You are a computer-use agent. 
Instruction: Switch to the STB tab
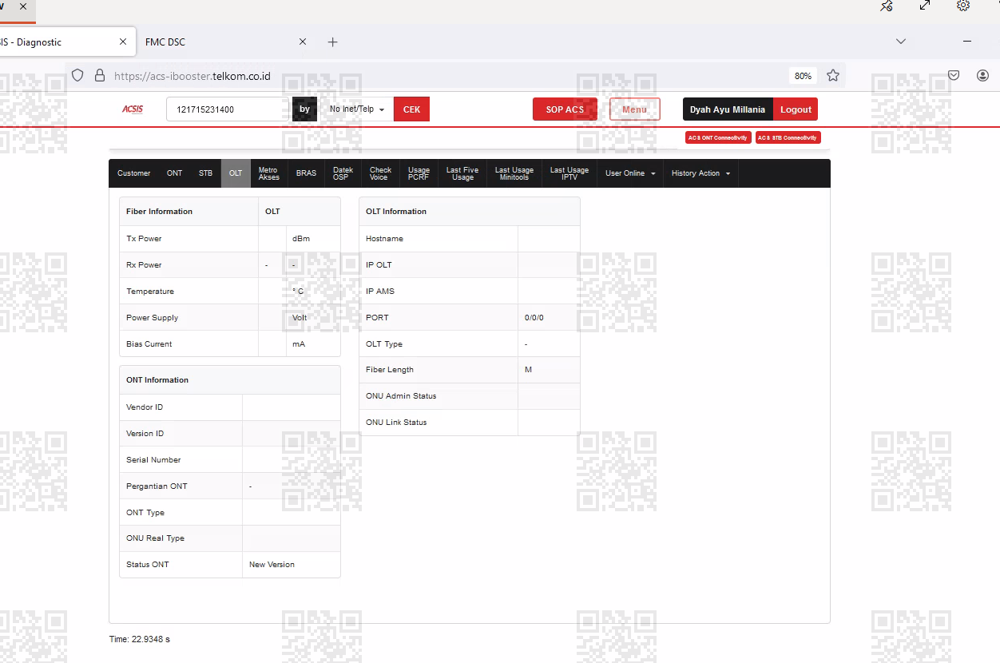(x=205, y=173)
